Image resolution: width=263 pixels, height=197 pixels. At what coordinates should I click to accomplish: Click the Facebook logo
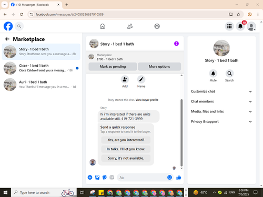point(8,26)
